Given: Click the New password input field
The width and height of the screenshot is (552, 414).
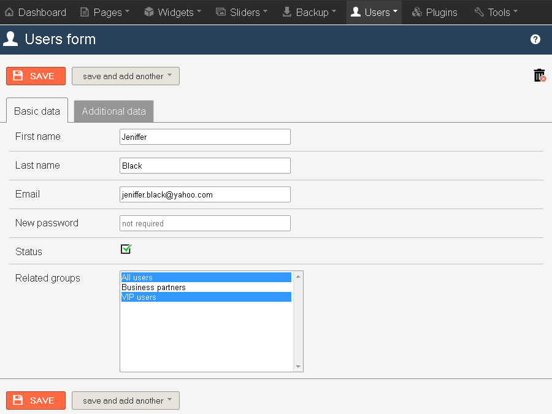Looking at the screenshot, I should (205, 223).
